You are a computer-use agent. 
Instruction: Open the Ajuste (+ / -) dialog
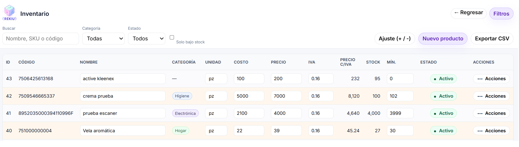point(394,39)
